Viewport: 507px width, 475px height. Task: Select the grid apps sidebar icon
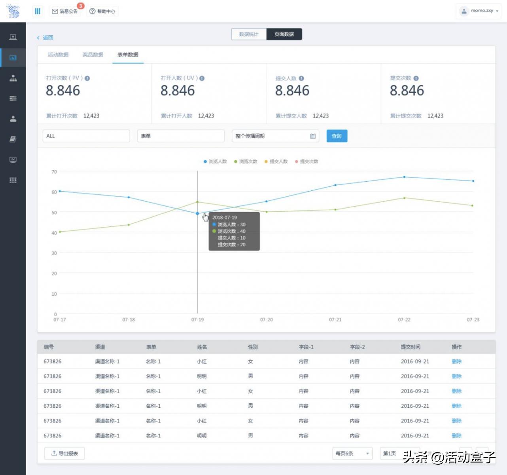[13, 180]
